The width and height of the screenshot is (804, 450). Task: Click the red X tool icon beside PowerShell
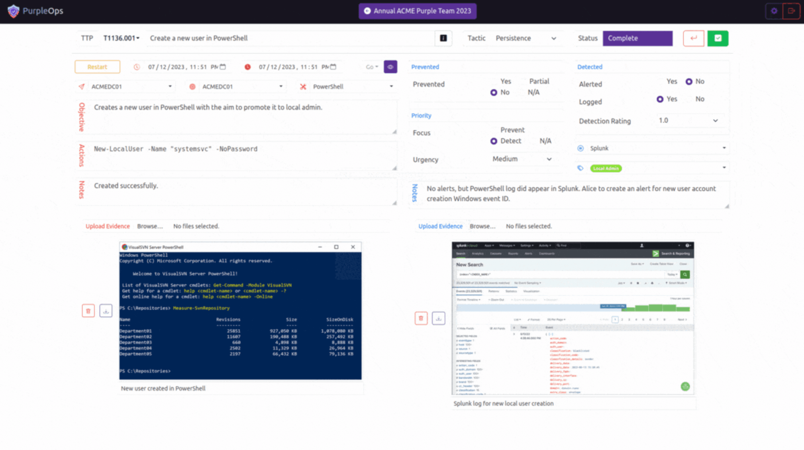[x=303, y=86]
